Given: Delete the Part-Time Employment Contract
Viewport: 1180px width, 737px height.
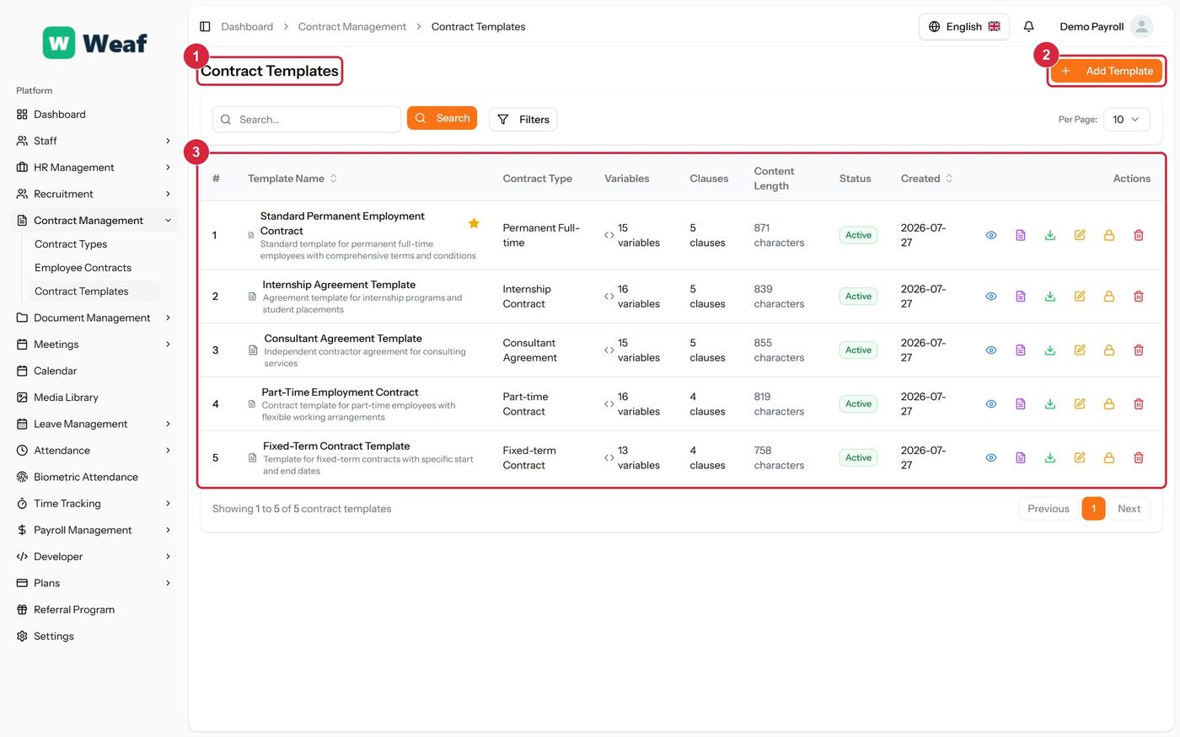Looking at the screenshot, I should pos(1139,404).
